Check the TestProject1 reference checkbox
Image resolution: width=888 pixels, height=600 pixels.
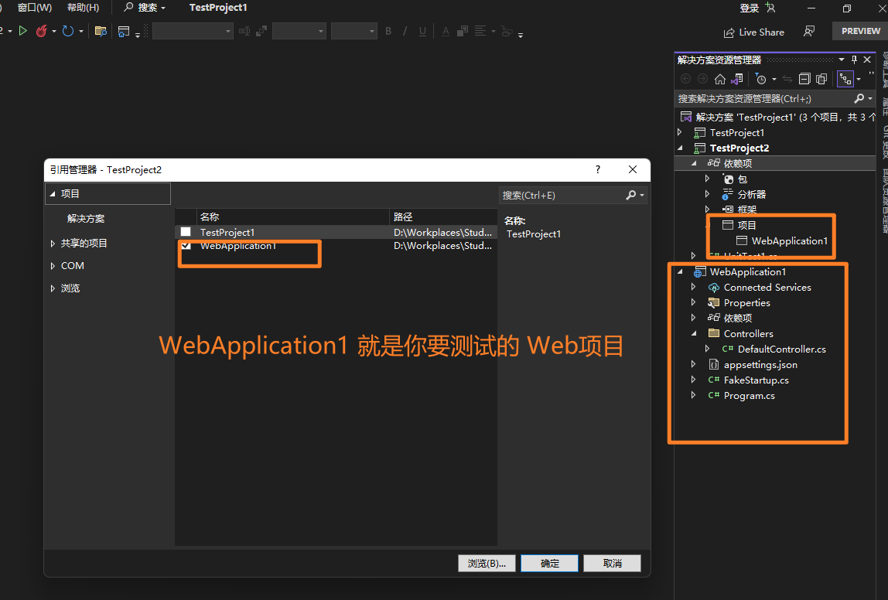pos(186,232)
